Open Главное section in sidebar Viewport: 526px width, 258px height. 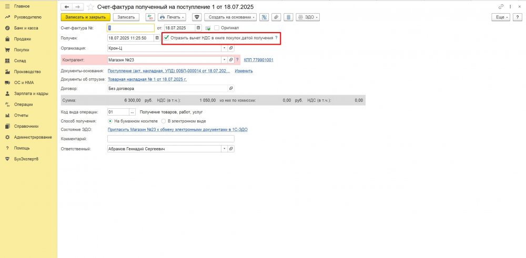(22, 6)
